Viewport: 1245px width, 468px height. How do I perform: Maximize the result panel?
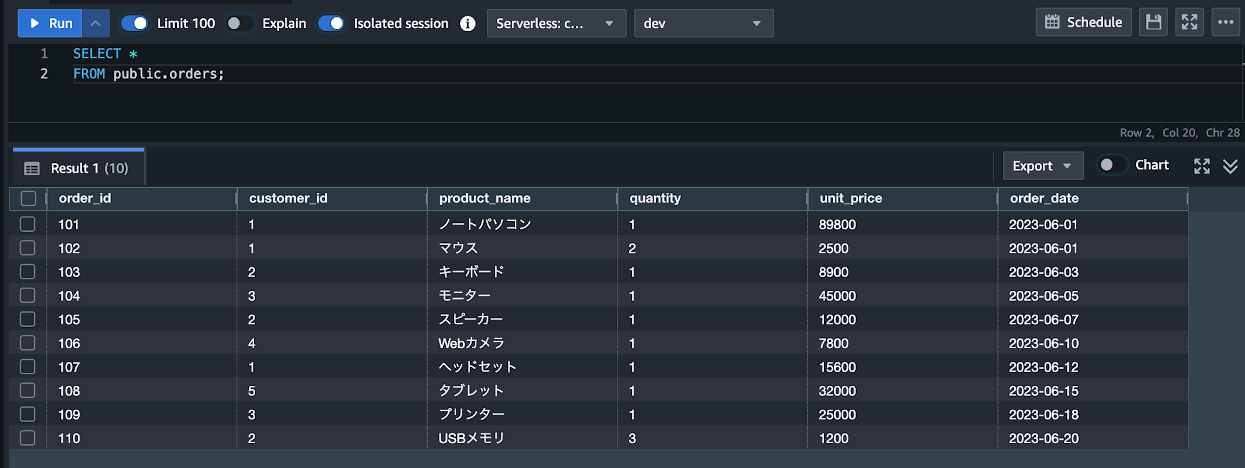pyautogui.click(x=1202, y=166)
